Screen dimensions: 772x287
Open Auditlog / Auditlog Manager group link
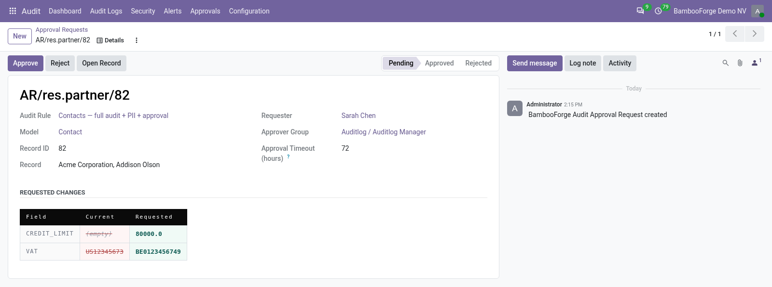[384, 132]
